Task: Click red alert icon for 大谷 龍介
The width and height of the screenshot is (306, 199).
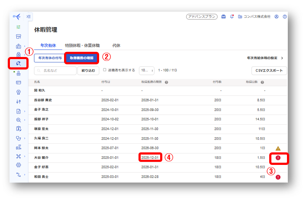Action: (278, 158)
